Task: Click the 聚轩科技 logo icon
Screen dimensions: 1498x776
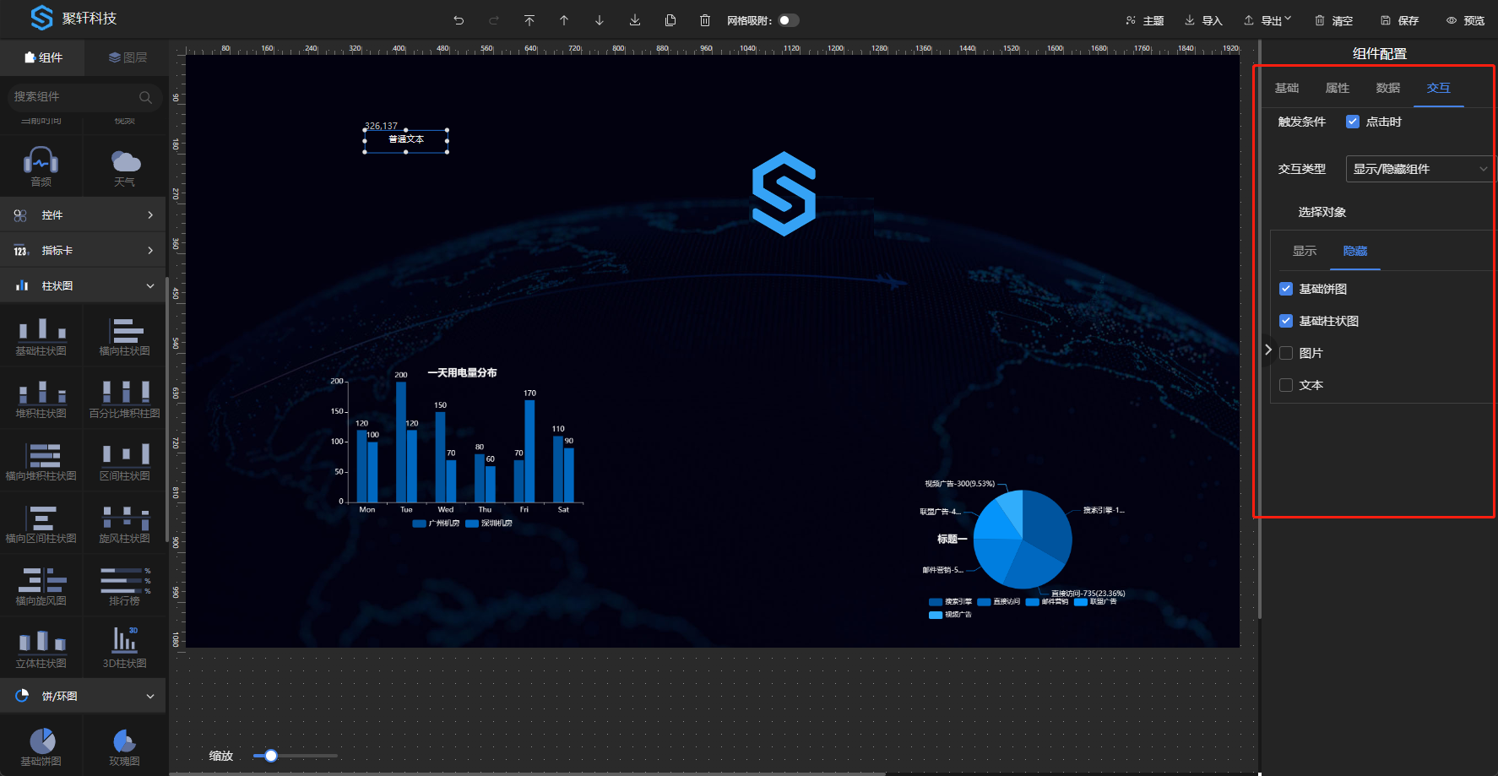Action: coord(41,18)
